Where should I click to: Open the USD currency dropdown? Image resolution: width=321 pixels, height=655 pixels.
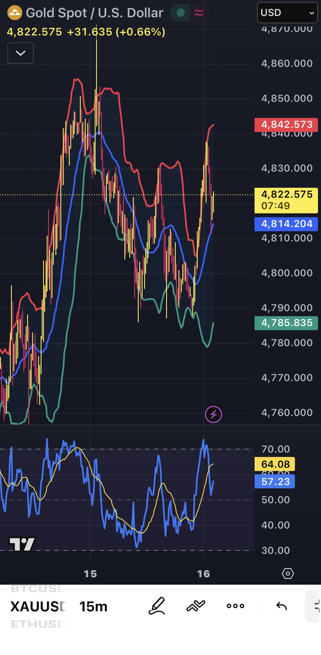point(287,13)
